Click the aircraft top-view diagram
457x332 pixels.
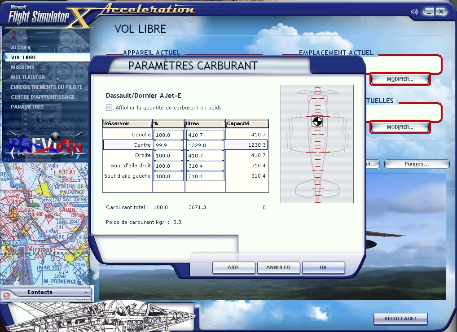[x=317, y=144]
